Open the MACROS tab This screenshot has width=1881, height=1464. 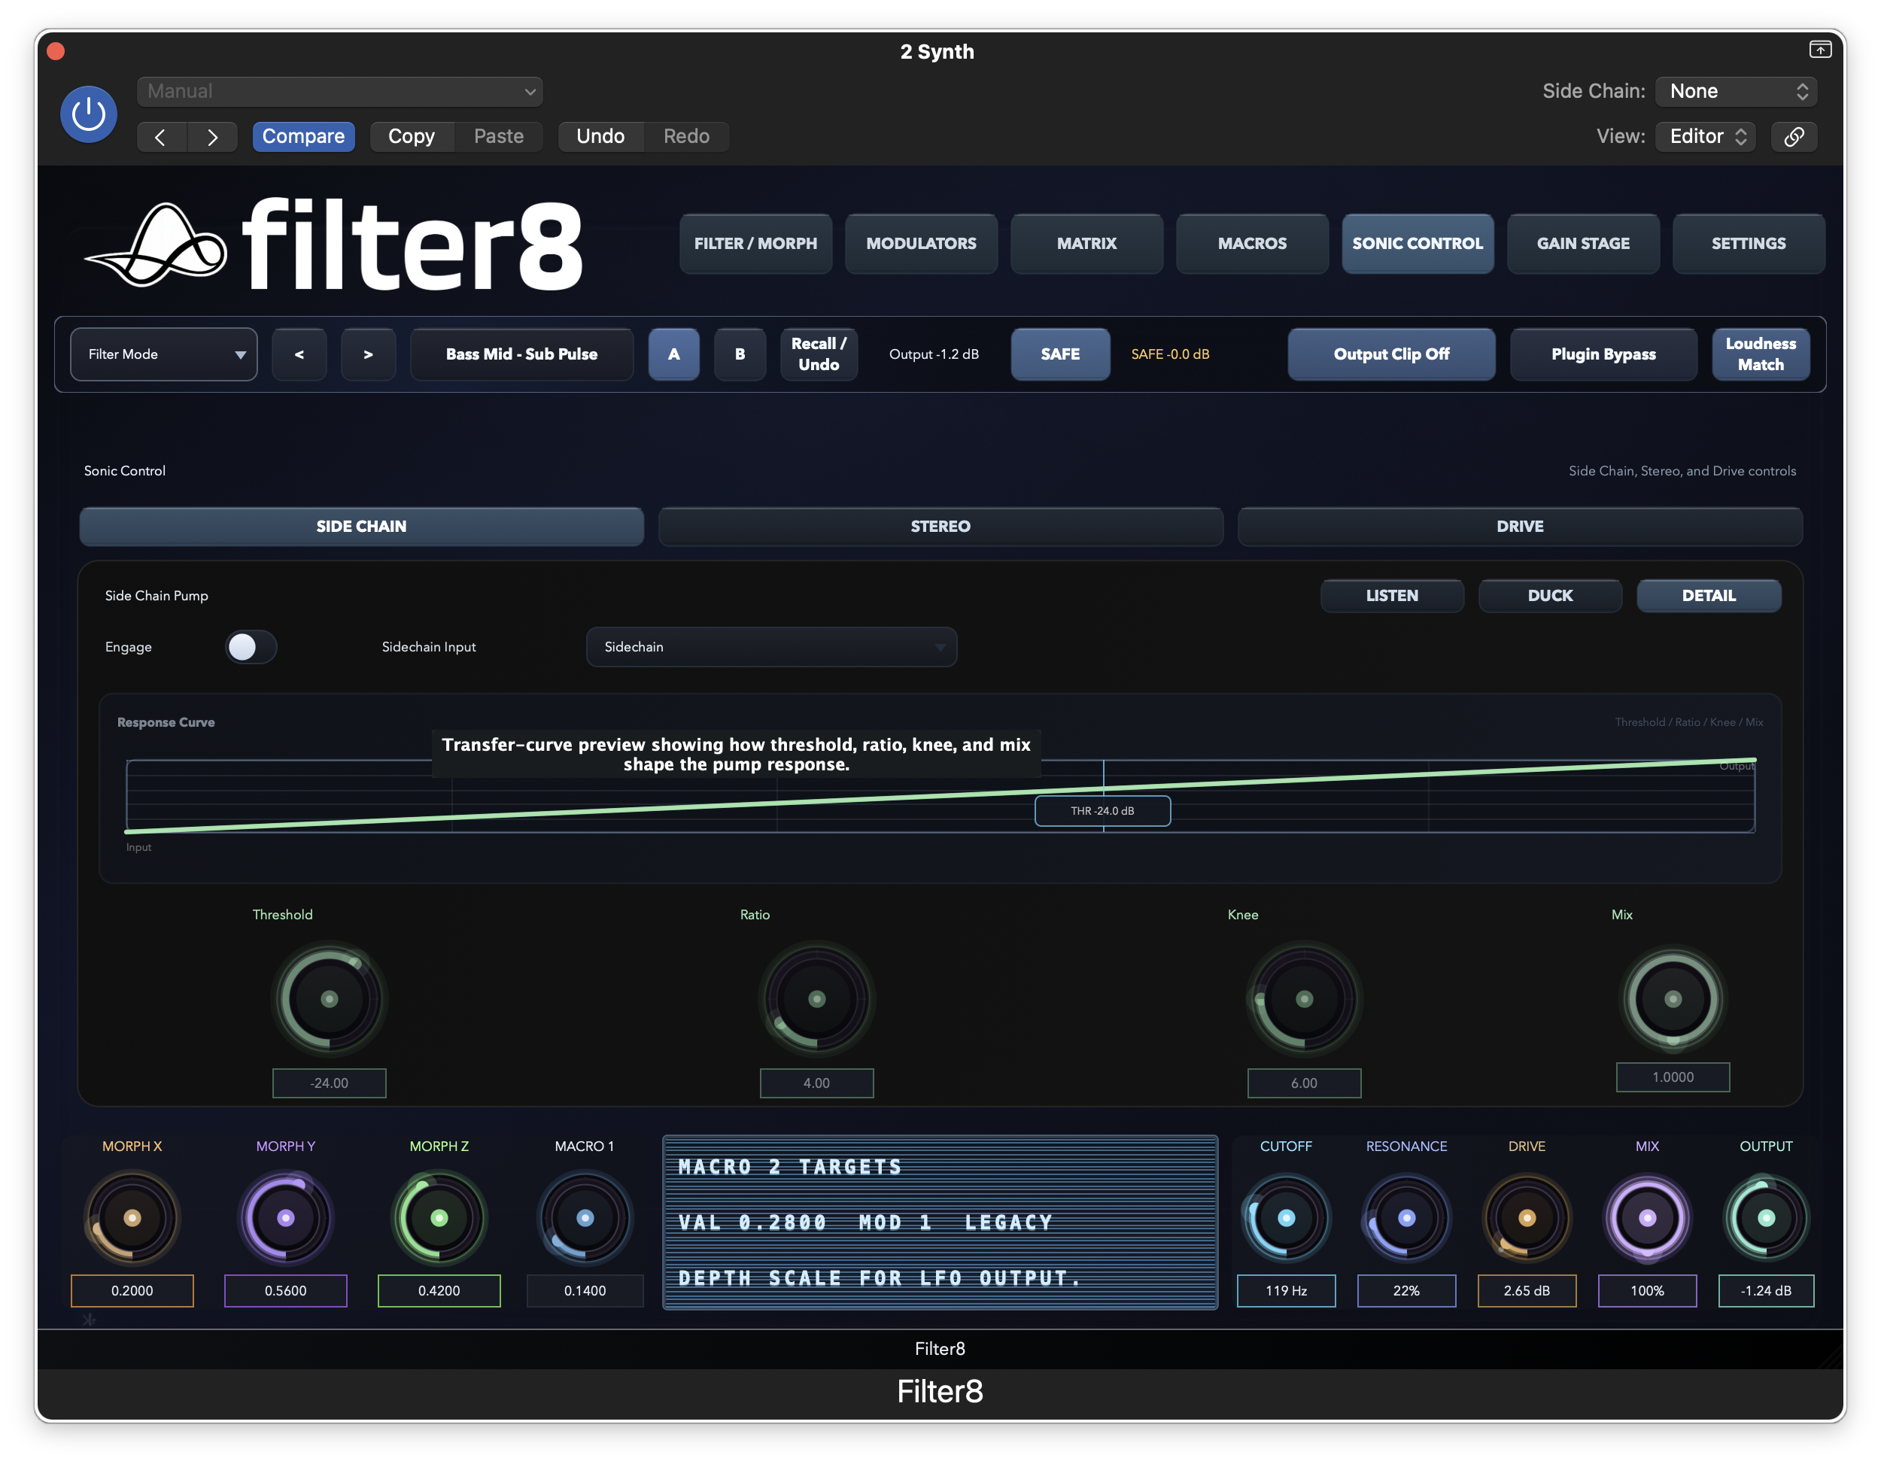point(1251,244)
